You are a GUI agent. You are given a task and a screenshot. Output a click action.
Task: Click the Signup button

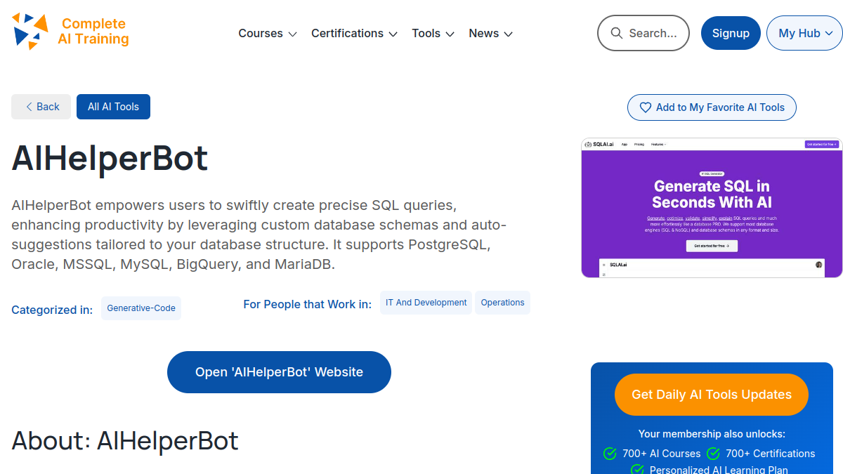tap(731, 33)
